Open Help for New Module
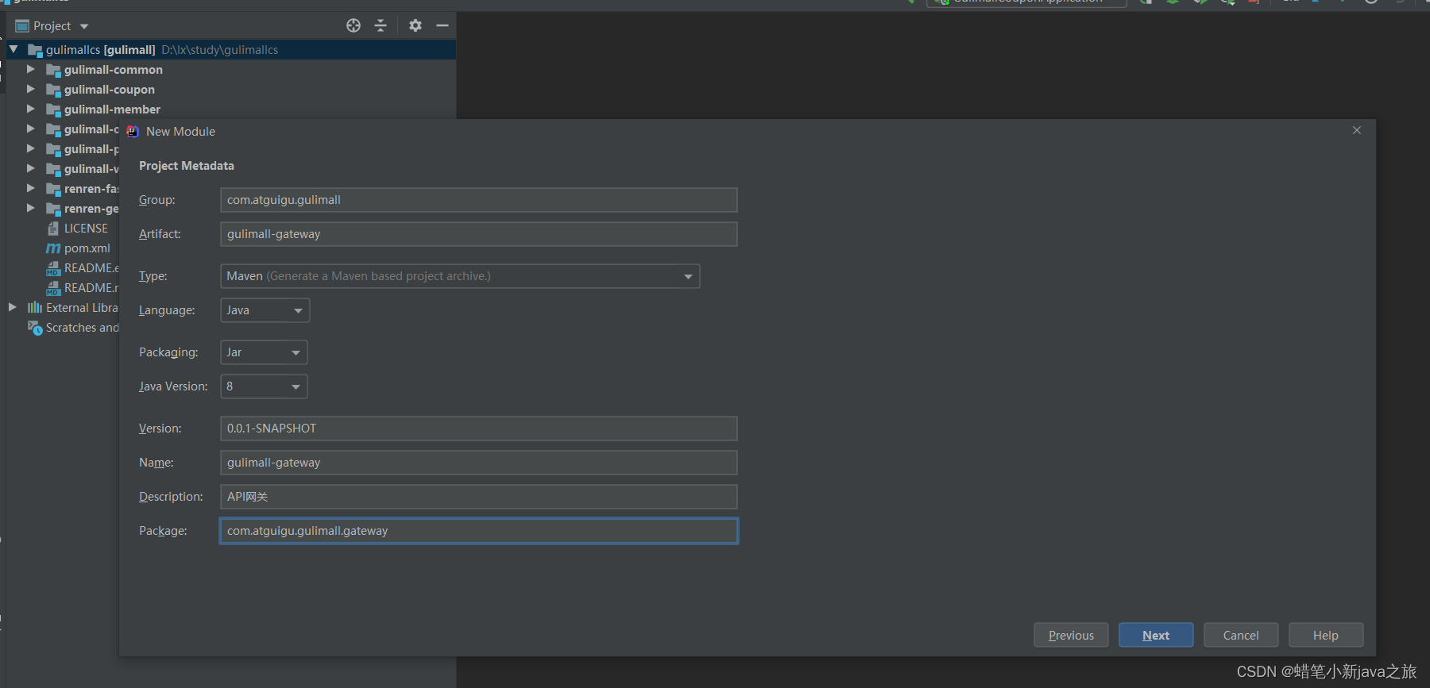 point(1326,635)
